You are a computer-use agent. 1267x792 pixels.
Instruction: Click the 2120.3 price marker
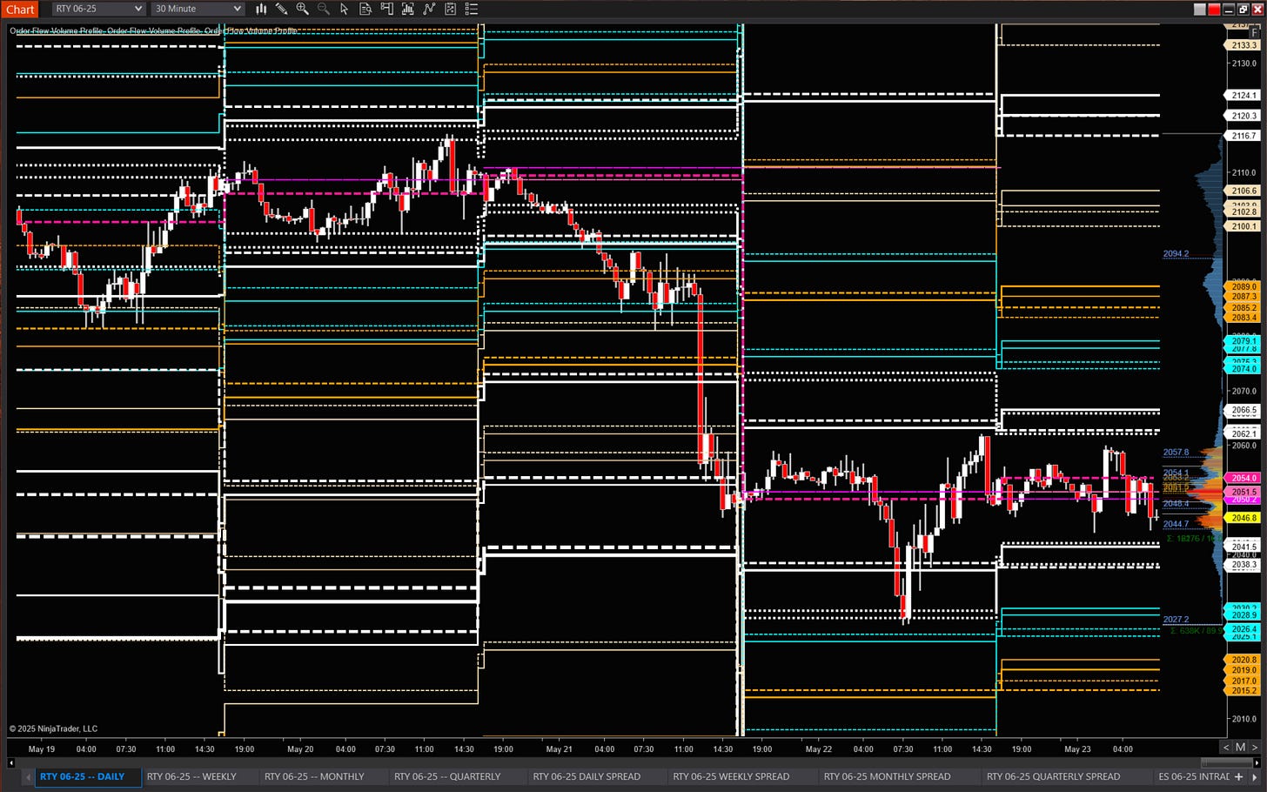click(1244, 115)
